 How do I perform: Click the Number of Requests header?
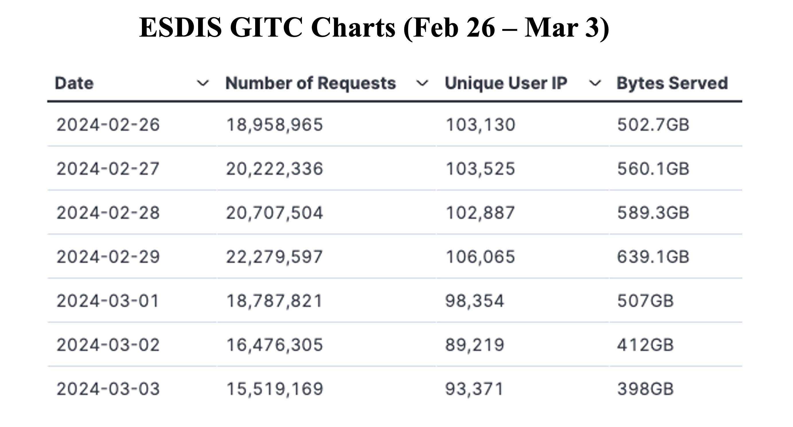click(x=310, y=83)
